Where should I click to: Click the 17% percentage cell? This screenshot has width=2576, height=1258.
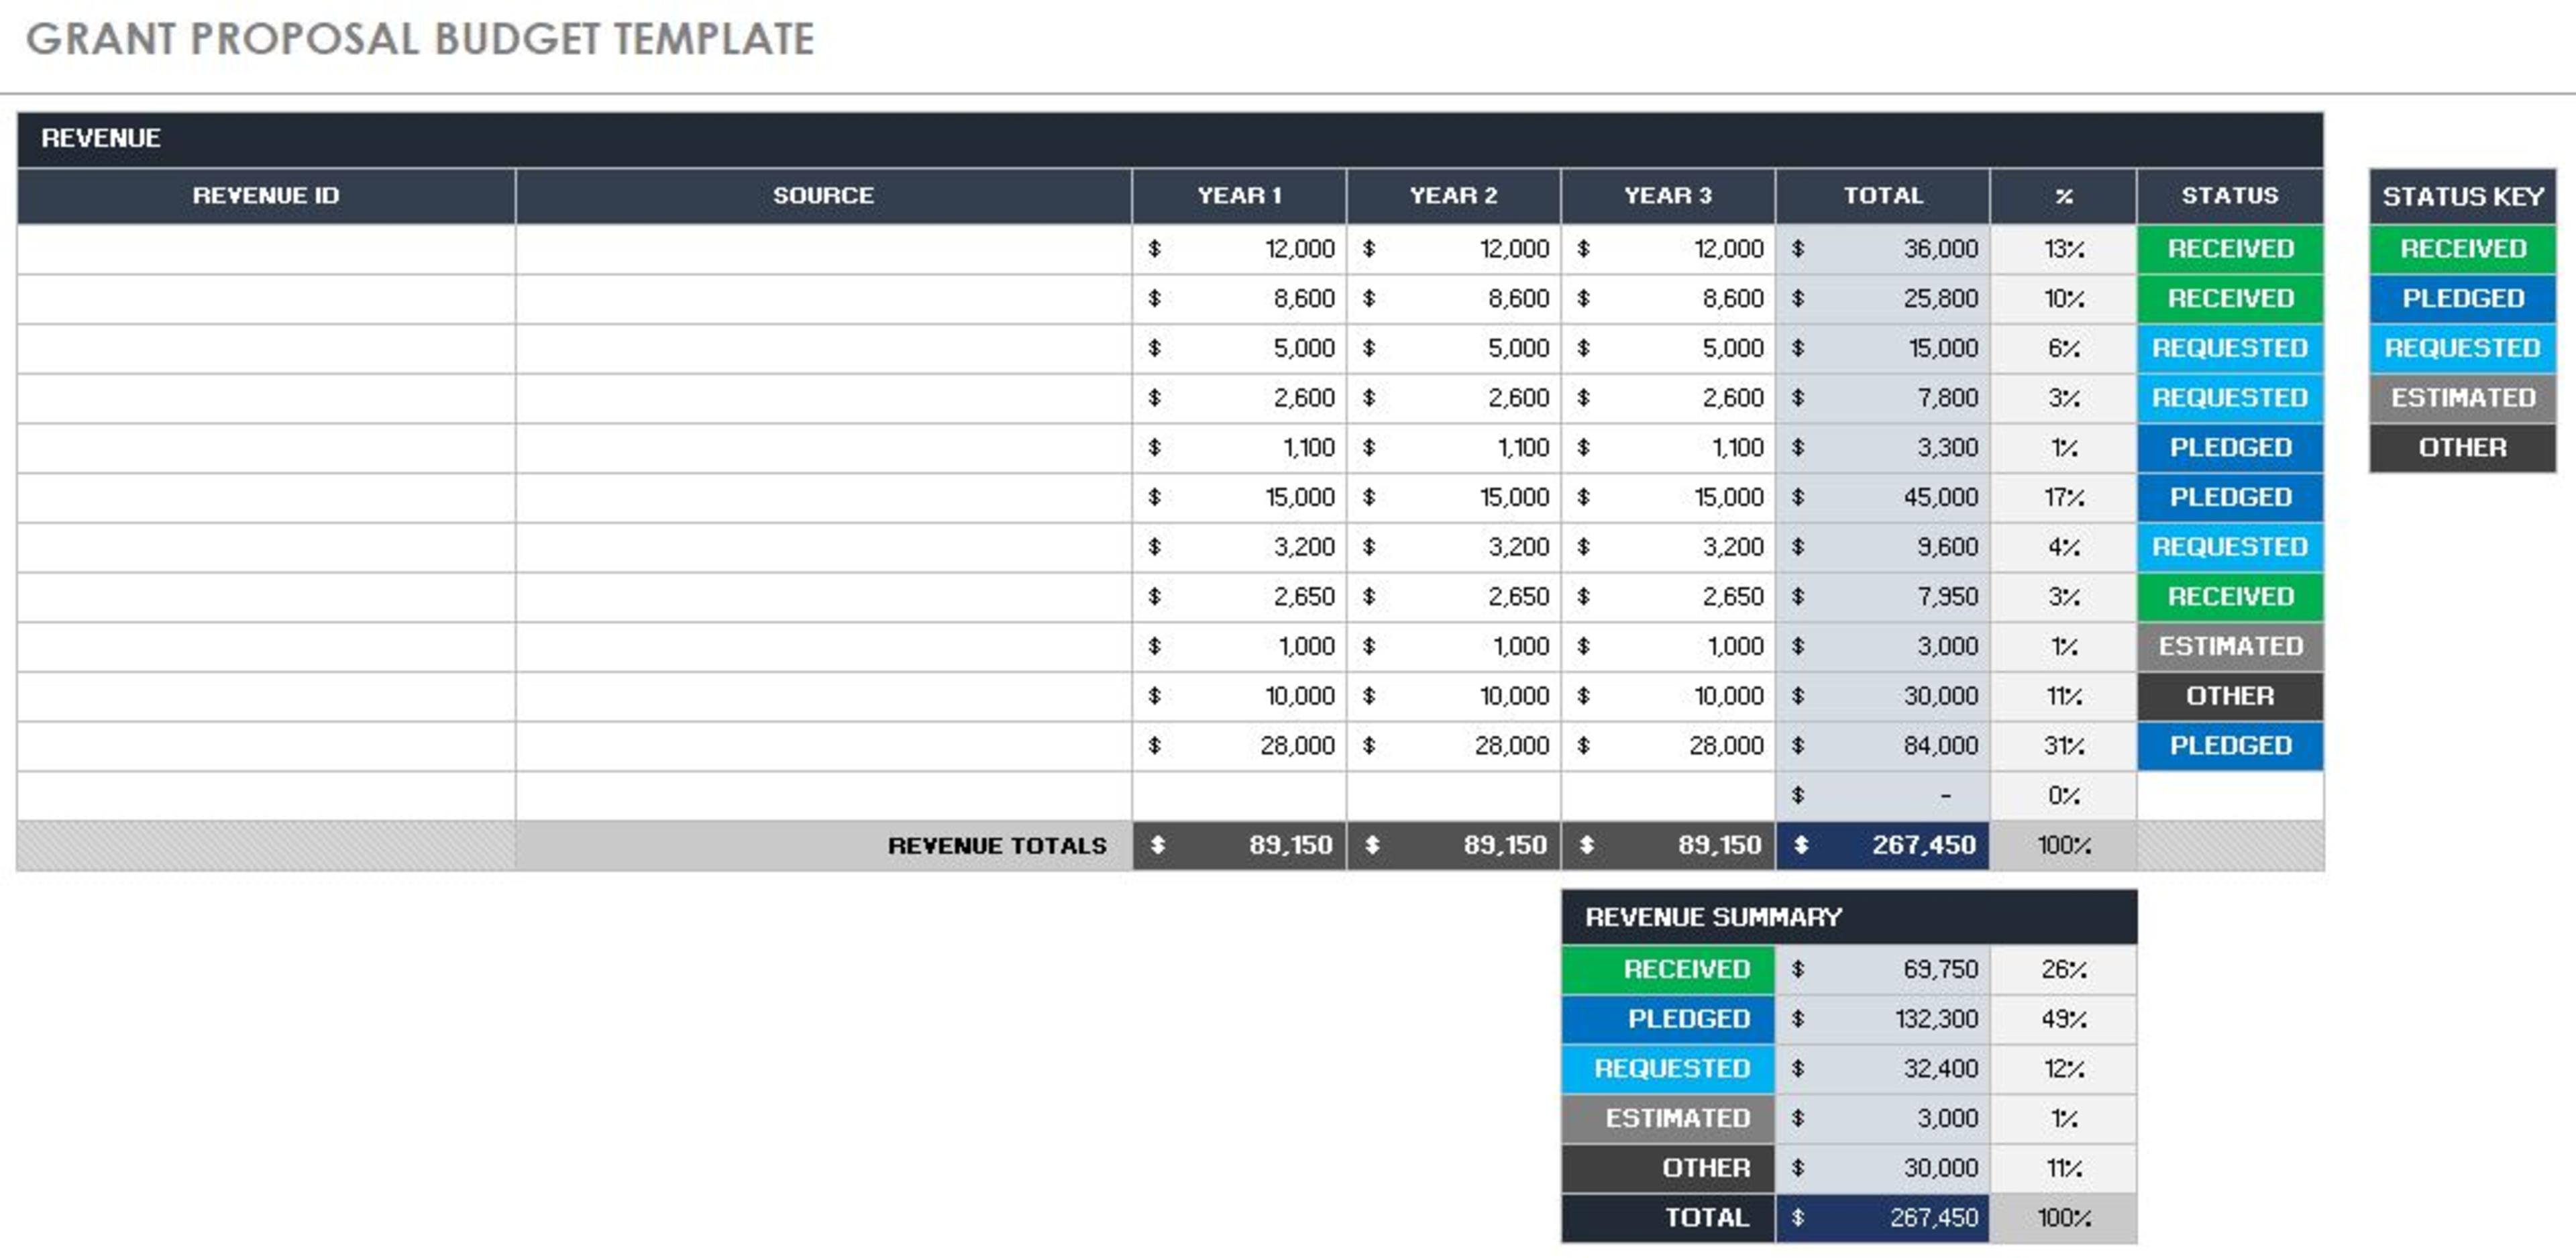point(2063,497)
